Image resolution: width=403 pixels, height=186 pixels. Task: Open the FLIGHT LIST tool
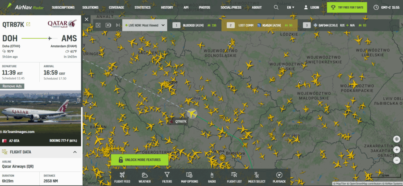pos(234,177)
